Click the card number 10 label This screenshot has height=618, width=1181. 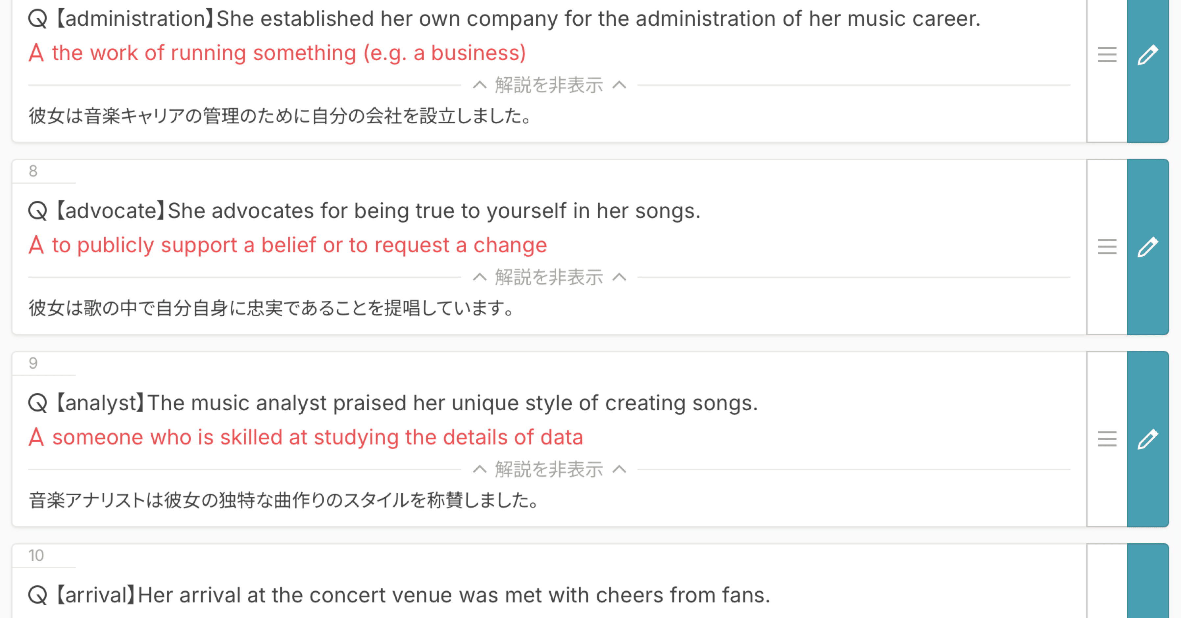[36, 555]
